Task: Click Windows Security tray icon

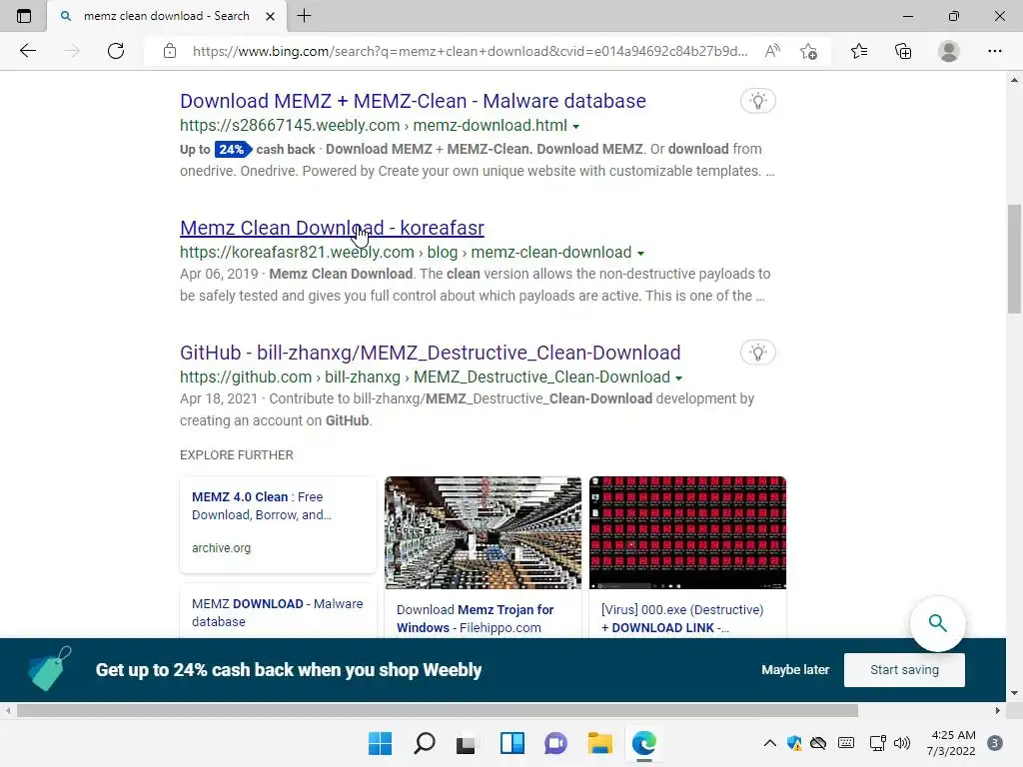Action: point(794,743)
